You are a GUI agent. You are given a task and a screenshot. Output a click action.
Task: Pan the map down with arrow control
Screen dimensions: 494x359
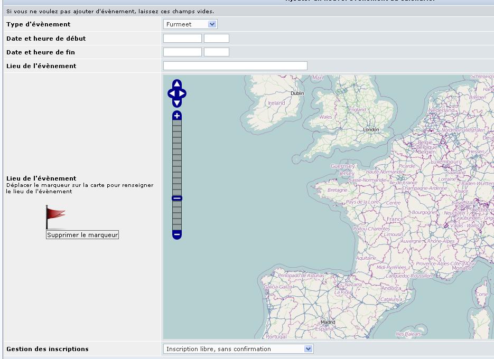click(177, 103)
